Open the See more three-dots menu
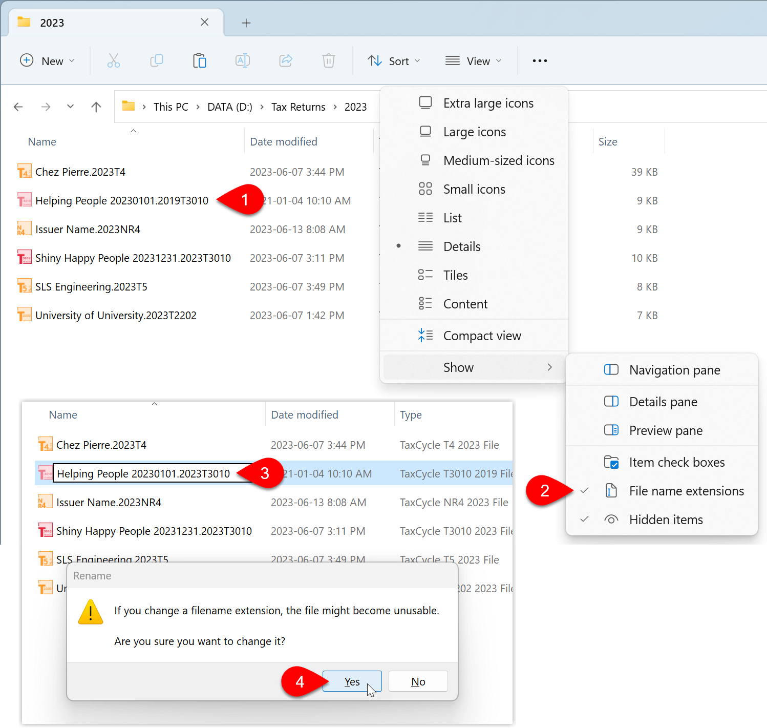 tap(540, 61)
